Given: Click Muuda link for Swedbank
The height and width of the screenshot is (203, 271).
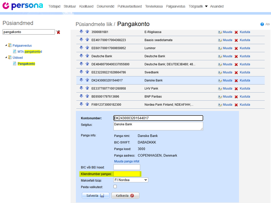Looking at the screenshot, I should click(227, 72).
